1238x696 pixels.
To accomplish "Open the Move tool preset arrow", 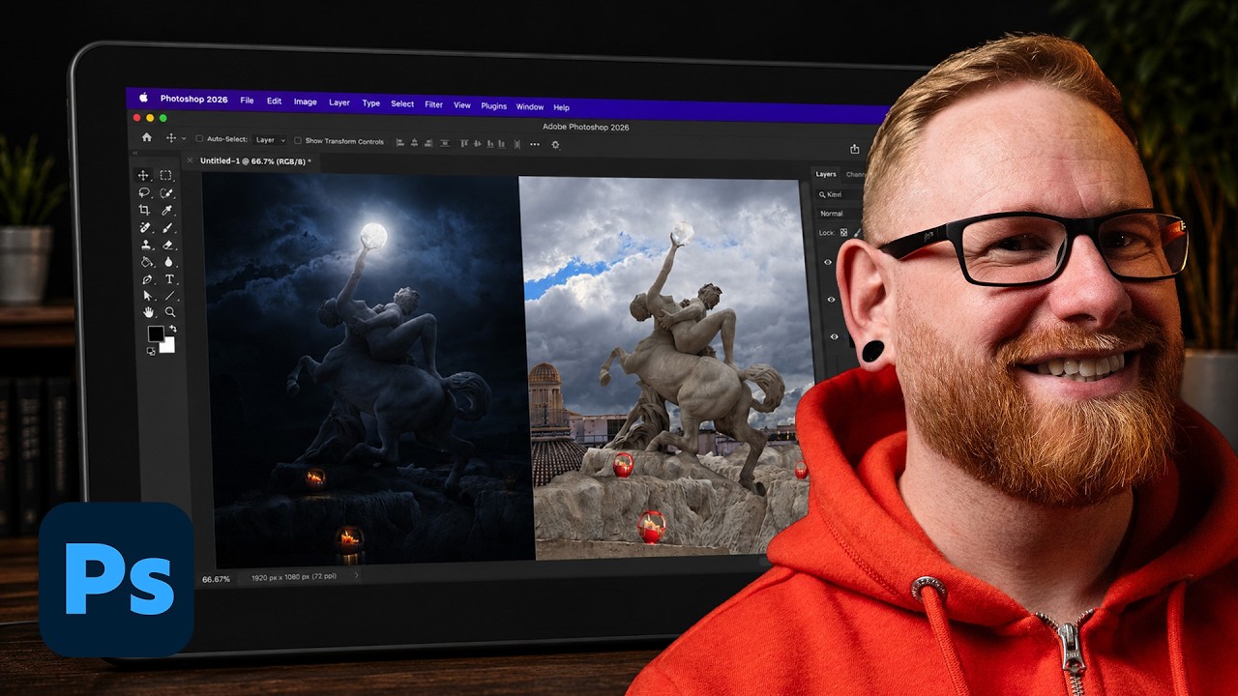I will pyautogui.click(x=184, y=139).
